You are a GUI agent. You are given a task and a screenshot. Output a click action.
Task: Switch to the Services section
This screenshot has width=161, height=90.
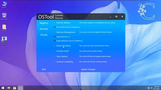pyautogui.click(x=44, y=29)
